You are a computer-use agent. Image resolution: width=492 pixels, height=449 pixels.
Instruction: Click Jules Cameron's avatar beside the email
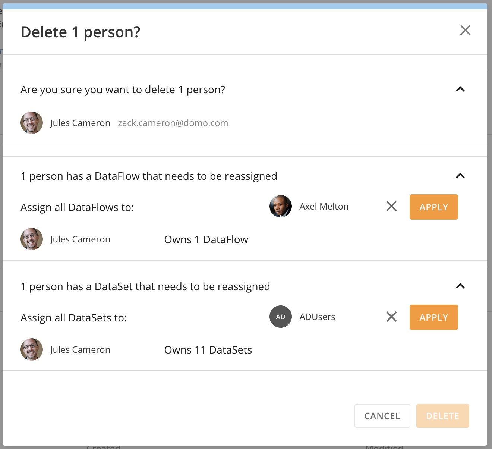[32, 123]
